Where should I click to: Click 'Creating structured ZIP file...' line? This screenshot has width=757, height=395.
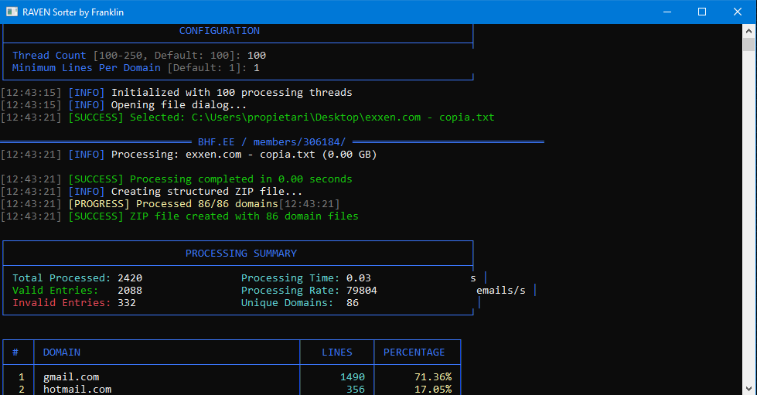point(206,192)
